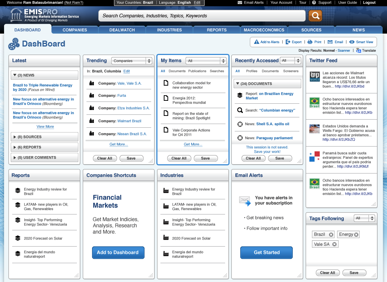Click the document icon for Collaboration model
Screen dimensions: 387x282
tap(166, 83)
